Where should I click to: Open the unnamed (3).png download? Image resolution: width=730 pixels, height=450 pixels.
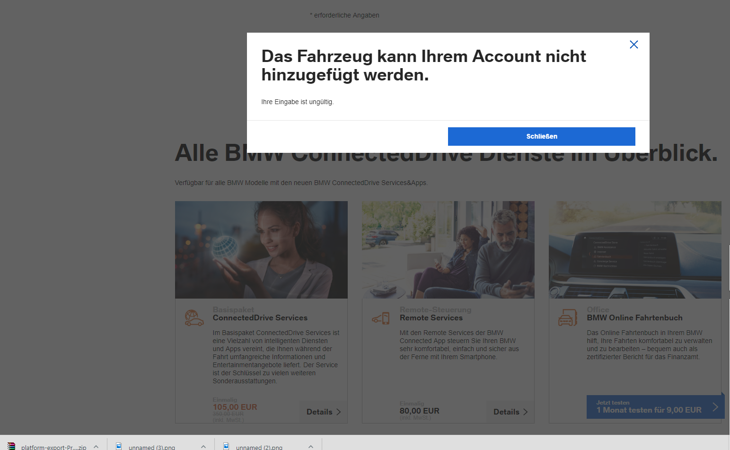tap(152, 447)
